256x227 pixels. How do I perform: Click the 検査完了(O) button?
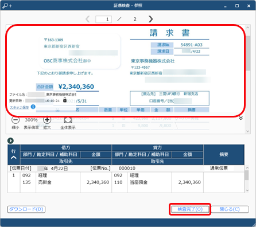190,209
